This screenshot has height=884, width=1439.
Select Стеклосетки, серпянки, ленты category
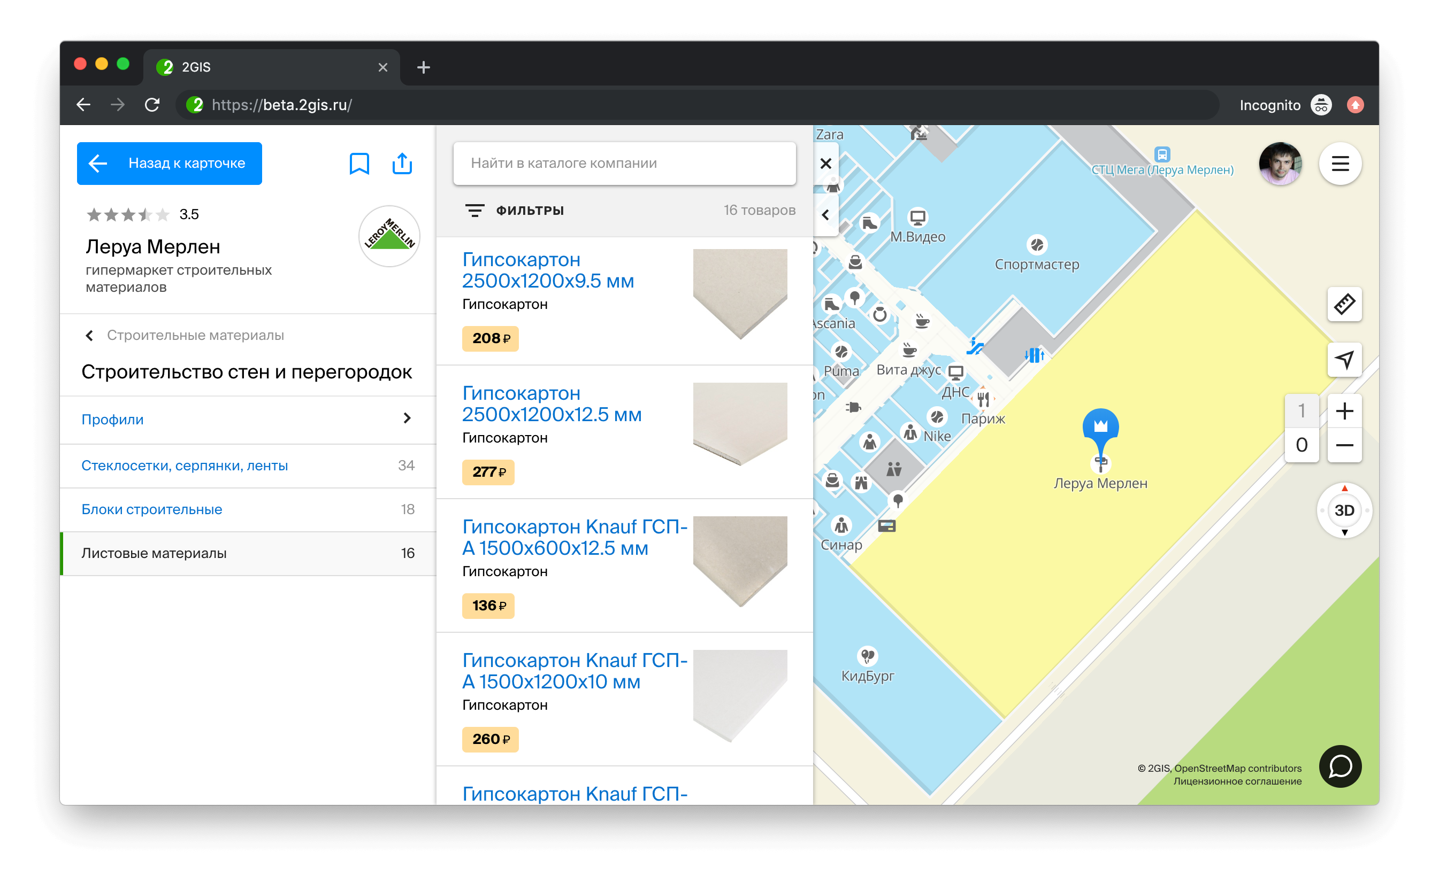click(x=185, y=466)
